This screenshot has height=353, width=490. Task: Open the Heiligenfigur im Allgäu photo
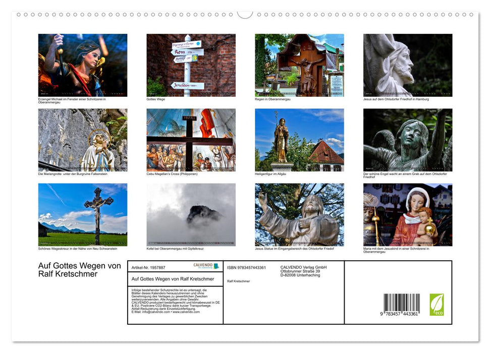click(299, 140)
